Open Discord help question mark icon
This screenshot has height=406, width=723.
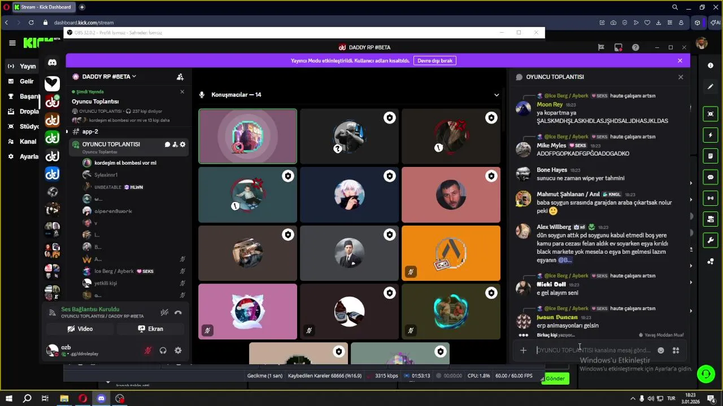(635, 47)
